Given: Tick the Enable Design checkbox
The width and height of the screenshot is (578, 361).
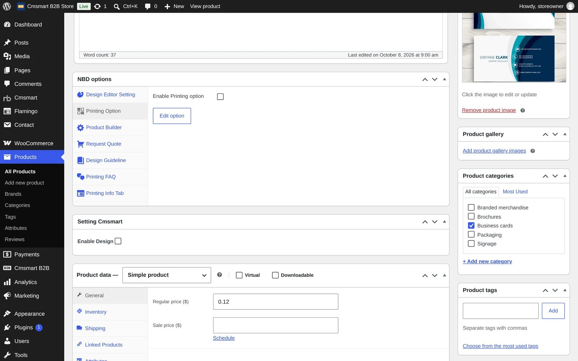Looking at the screenshot, I should pos(118,241).
